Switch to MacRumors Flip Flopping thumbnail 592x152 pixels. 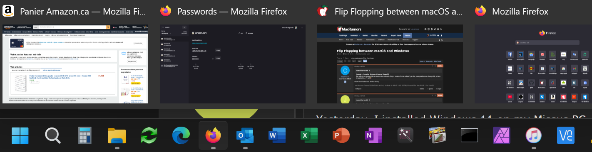(x=390, y=64)
